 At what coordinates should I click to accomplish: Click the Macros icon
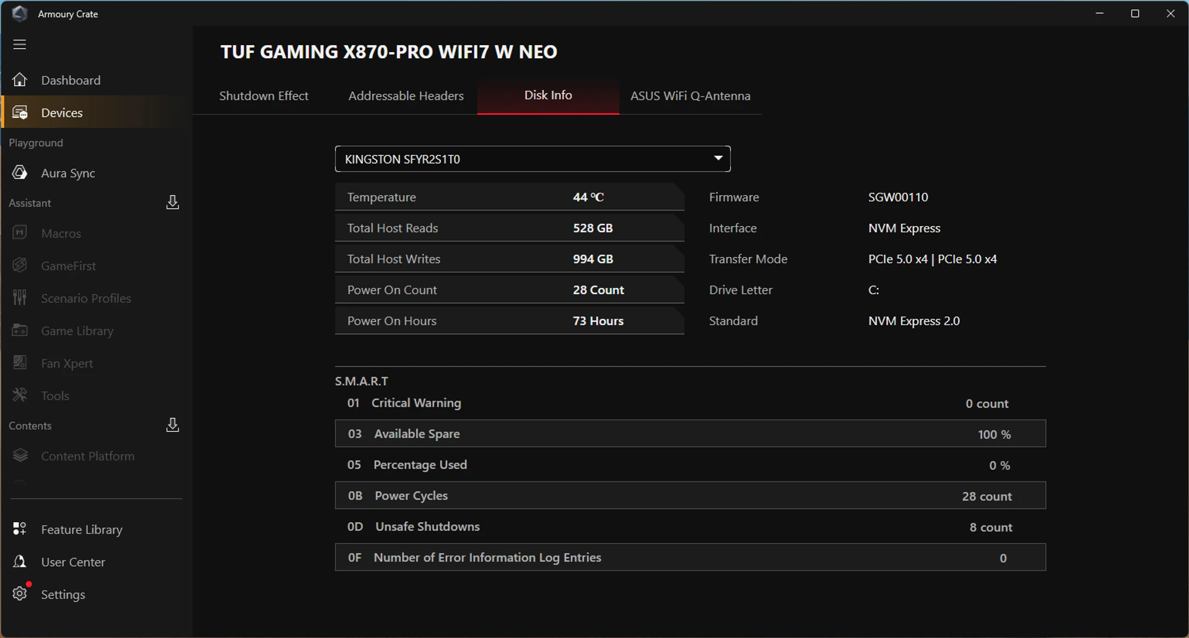(20, 233)
